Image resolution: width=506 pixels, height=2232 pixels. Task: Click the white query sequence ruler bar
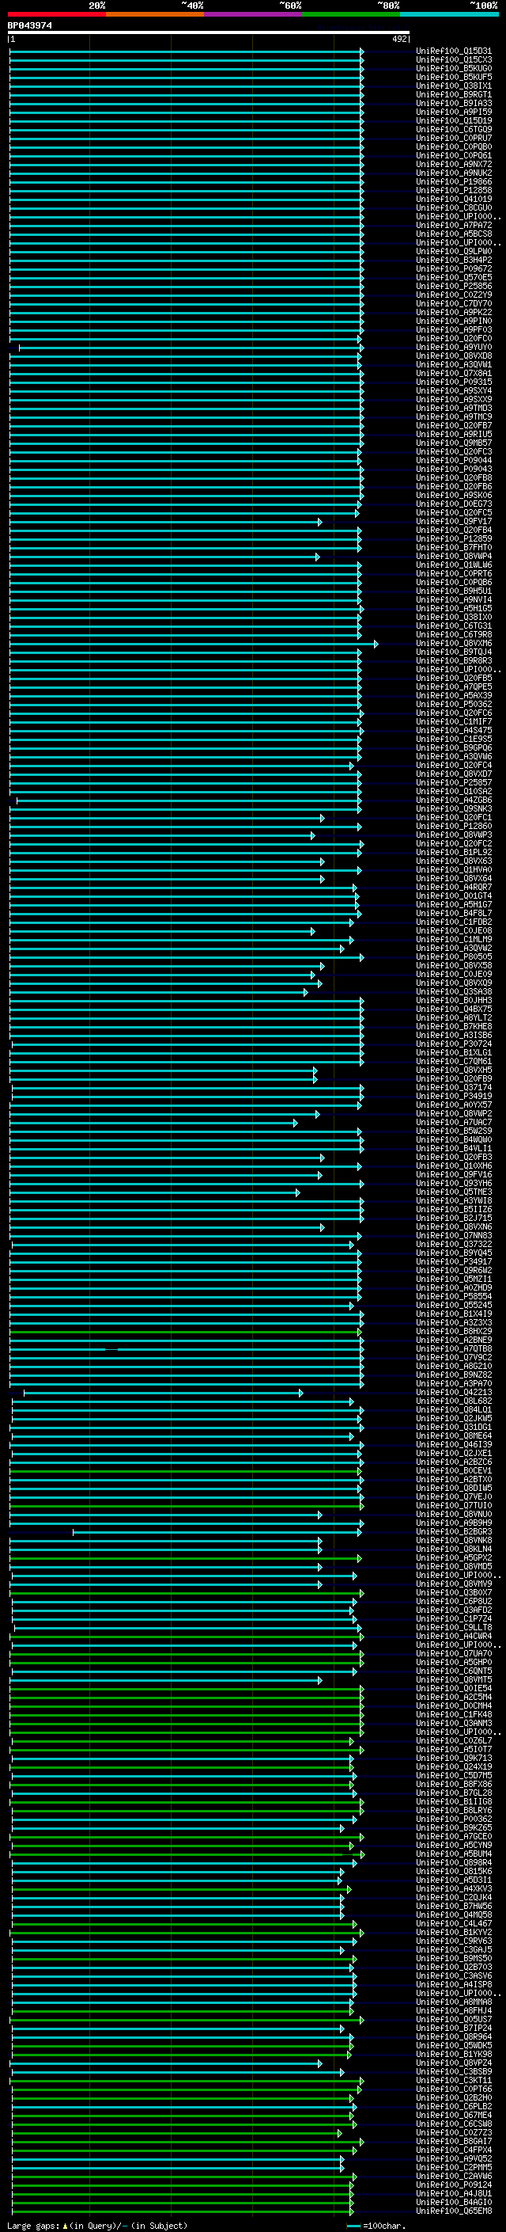pyautogui.click(x=209, y=32)
